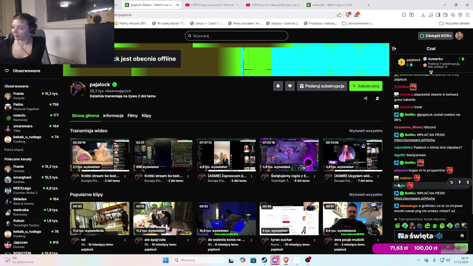Open the Filmy tab
The width and height of the screenshot is (473, 266).
coord(133,116)
